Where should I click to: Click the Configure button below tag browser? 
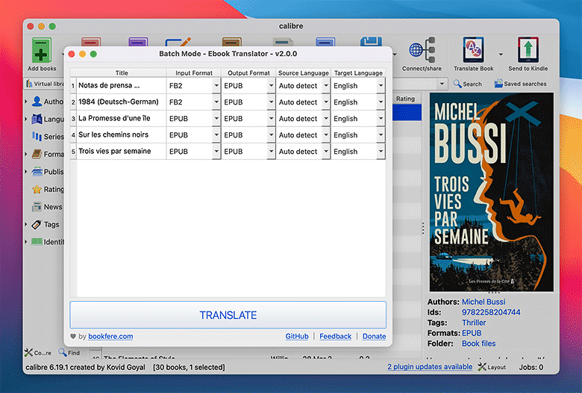point(38,353)
